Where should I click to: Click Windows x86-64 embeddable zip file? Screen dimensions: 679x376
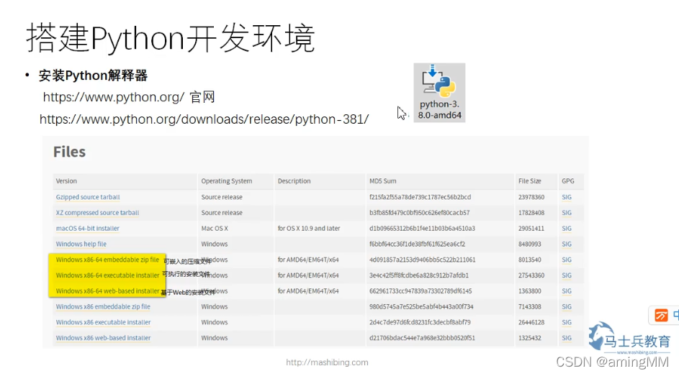coord(107,260)
